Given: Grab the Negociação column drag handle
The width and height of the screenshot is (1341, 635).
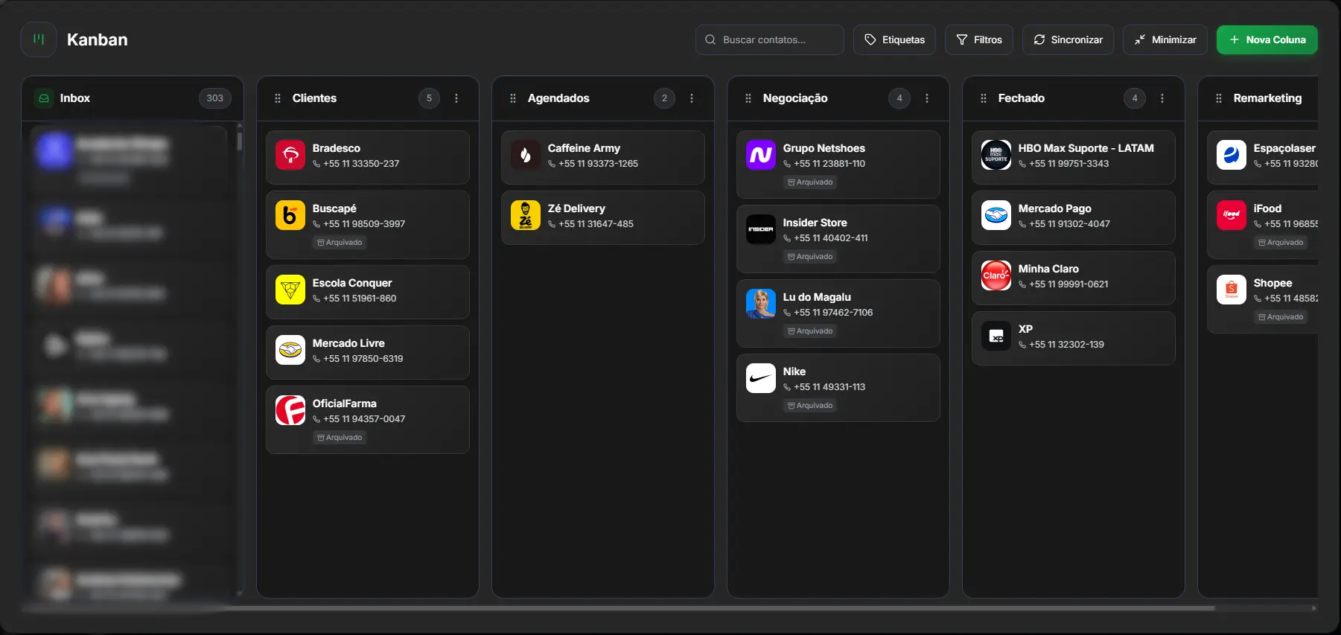Looking at the screenshot, I should pyautogui.click(x=748, y=98).
